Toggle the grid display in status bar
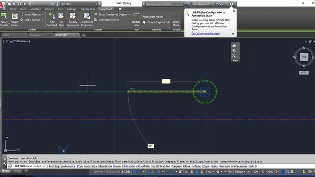This screenshot has width=315, height=177. click(135, 172)
